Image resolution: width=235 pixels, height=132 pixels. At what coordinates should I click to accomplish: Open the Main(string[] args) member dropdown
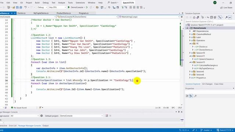[149, 17]
